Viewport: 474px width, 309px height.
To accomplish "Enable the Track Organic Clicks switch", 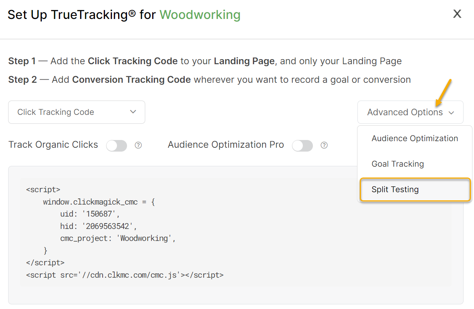I will [117, 145].
